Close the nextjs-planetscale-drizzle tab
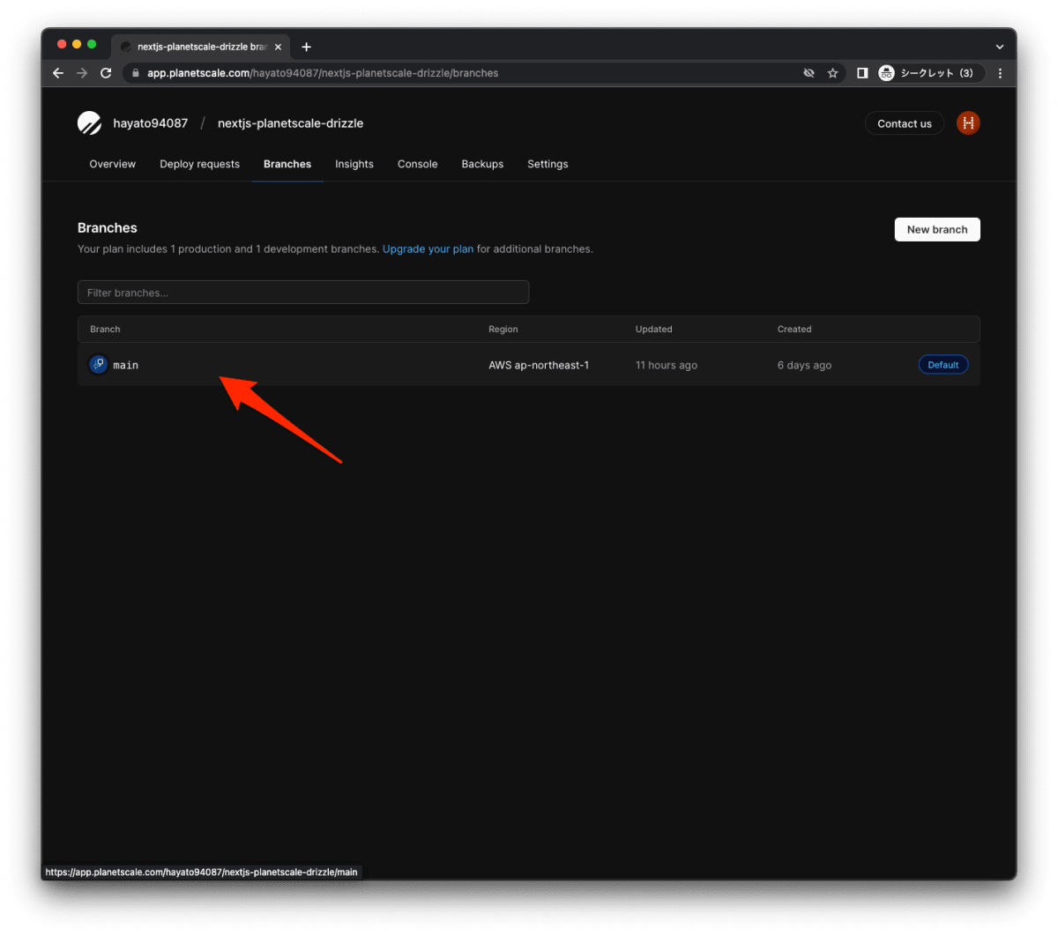The height and width of the screenshot is (935, 1058). pos(278,47)
